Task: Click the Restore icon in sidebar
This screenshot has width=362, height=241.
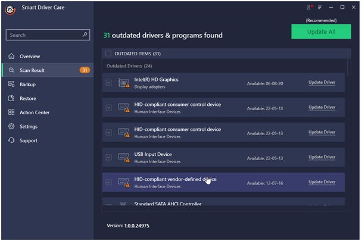Action: [x=12, y=99]
